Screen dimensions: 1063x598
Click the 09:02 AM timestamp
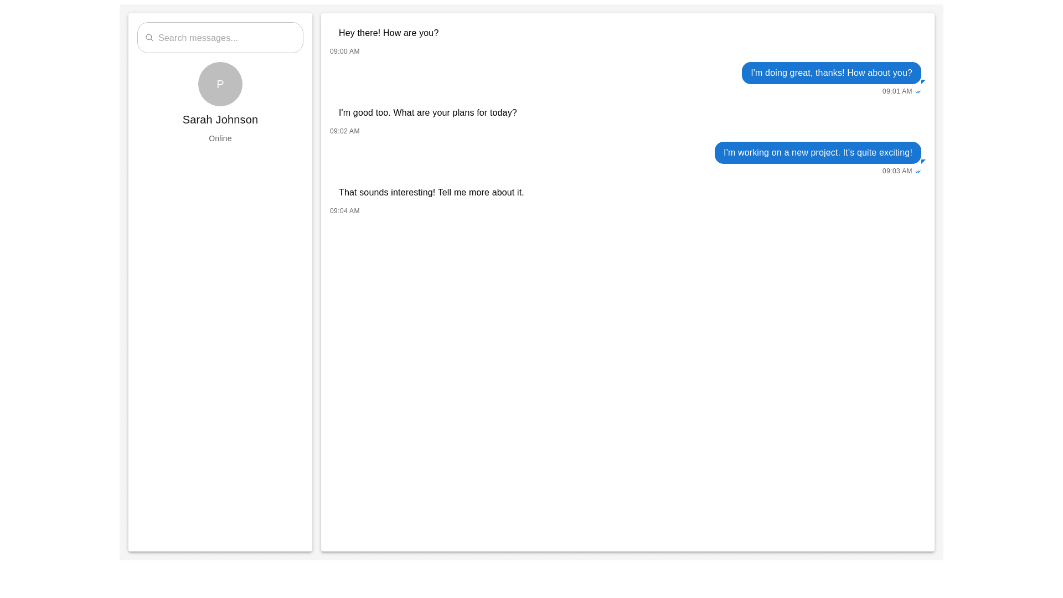(x=344, y=131)
